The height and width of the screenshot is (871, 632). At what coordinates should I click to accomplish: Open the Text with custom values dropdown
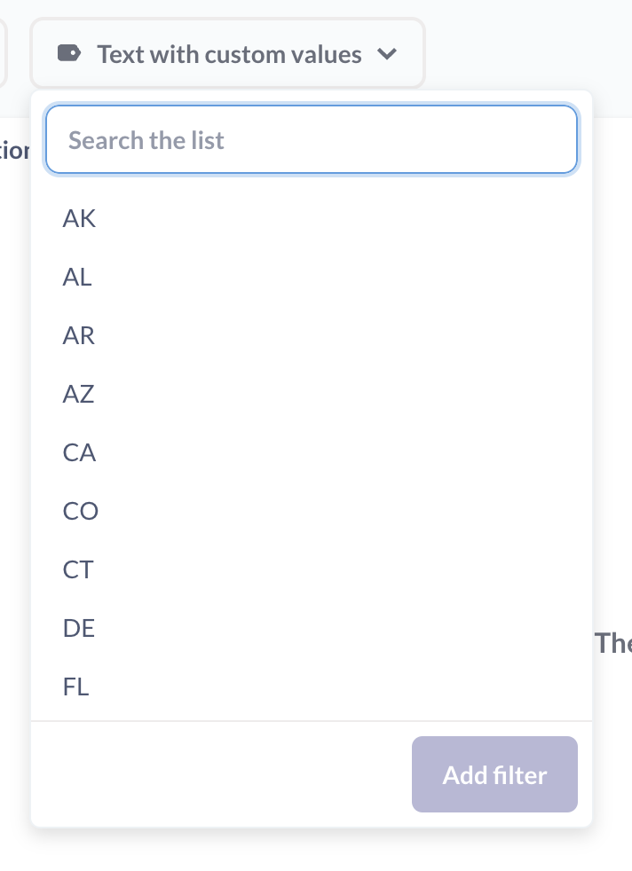click(x=227, y=53)
